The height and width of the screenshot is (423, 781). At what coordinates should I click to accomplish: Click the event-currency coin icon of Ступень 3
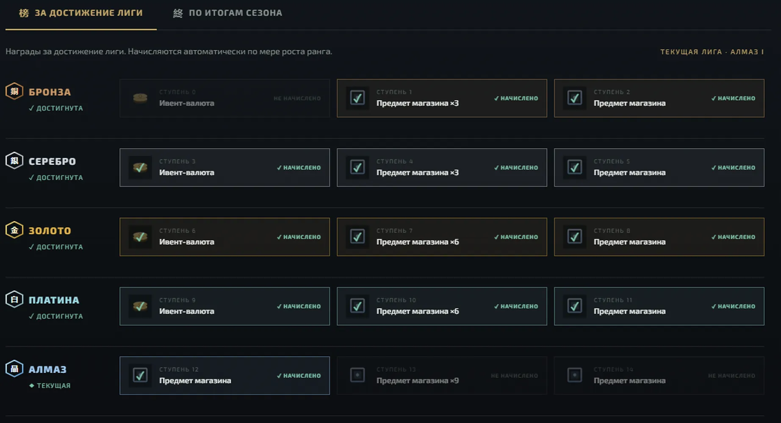point(140,168)
